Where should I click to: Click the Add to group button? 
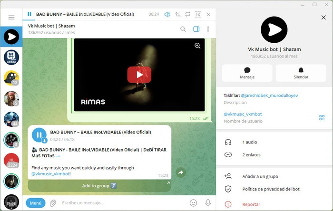tap(99, 186)
